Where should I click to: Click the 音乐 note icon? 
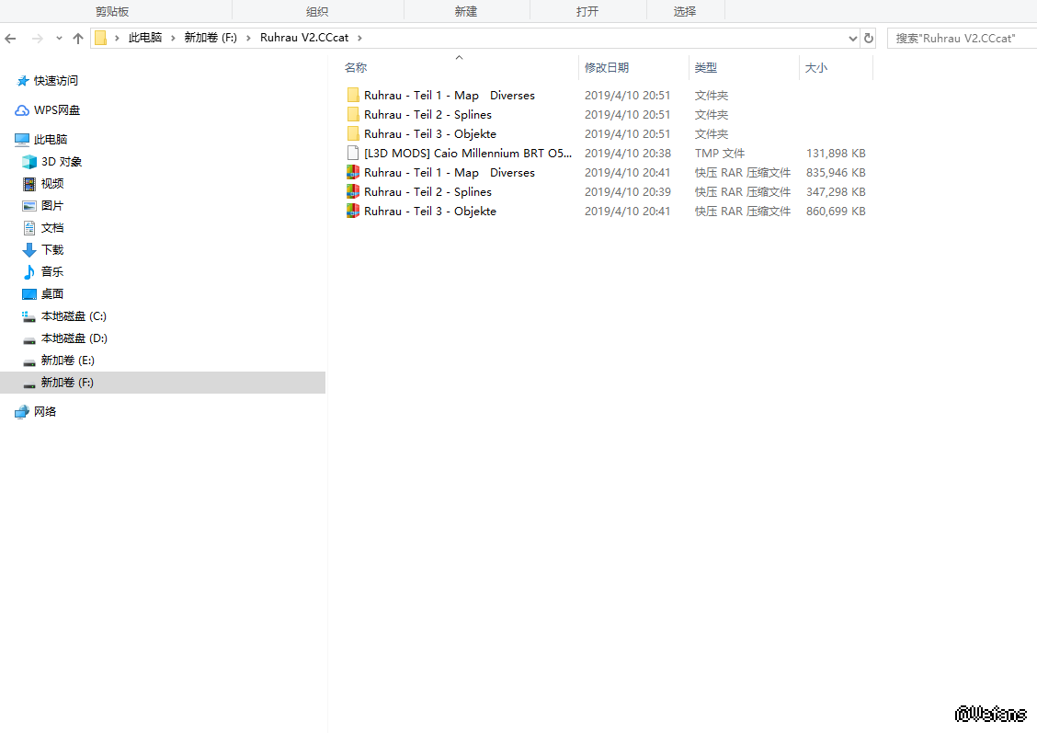(x=29, y=272)
